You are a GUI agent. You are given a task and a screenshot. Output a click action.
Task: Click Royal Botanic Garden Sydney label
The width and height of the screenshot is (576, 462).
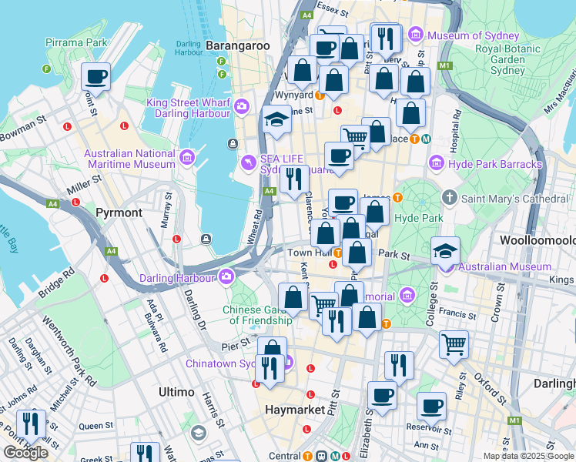point(507,59)
